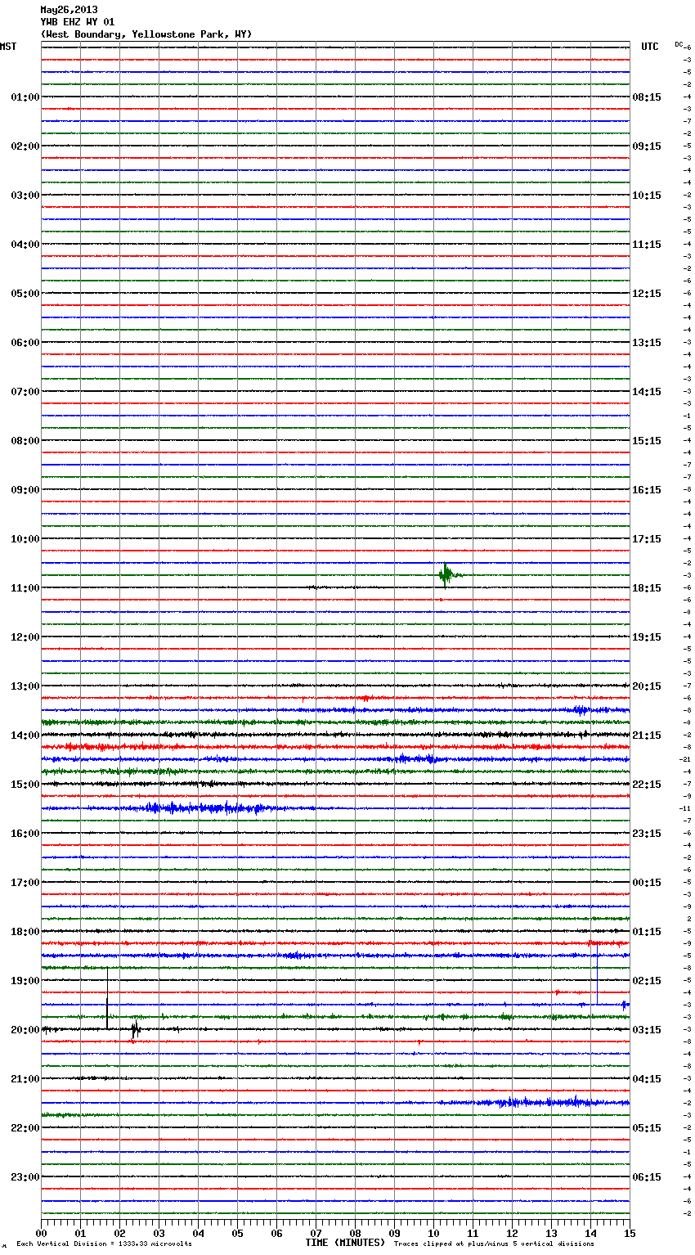The image size is (695, 1255).
Task: Select the 18:00 MST time label
Action: coord(25,931)
